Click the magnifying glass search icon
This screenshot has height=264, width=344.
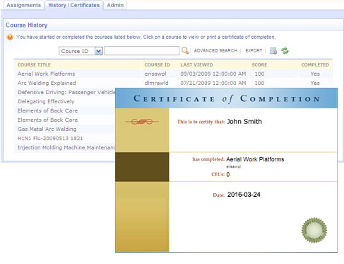[x=185, y=50]
